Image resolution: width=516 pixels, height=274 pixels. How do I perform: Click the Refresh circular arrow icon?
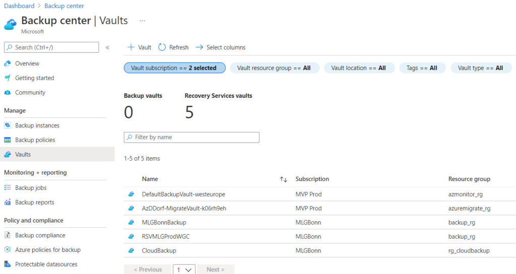(162, 47)
